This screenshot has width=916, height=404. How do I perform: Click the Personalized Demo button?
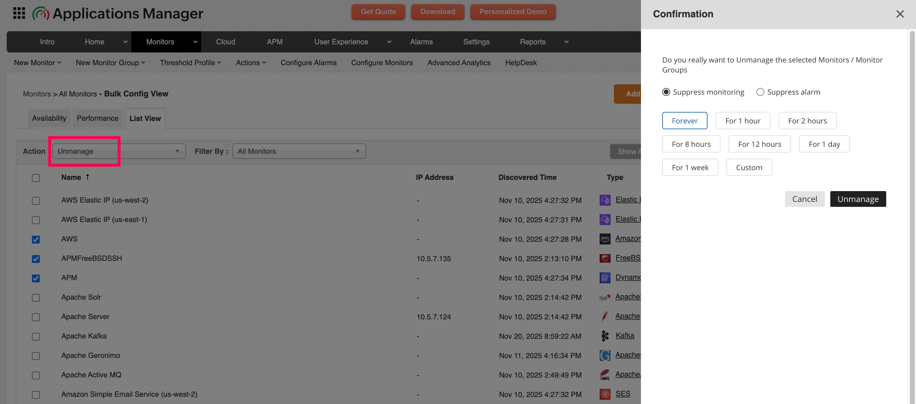[513, 11]
